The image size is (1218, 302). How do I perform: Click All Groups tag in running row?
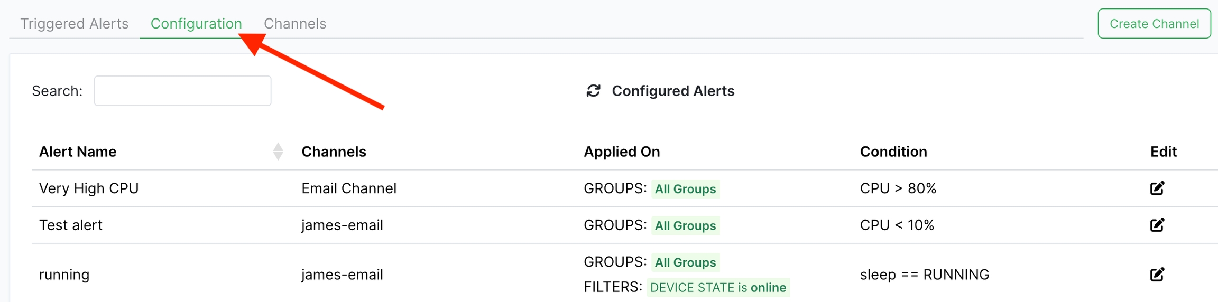click(x=685, y=262)
